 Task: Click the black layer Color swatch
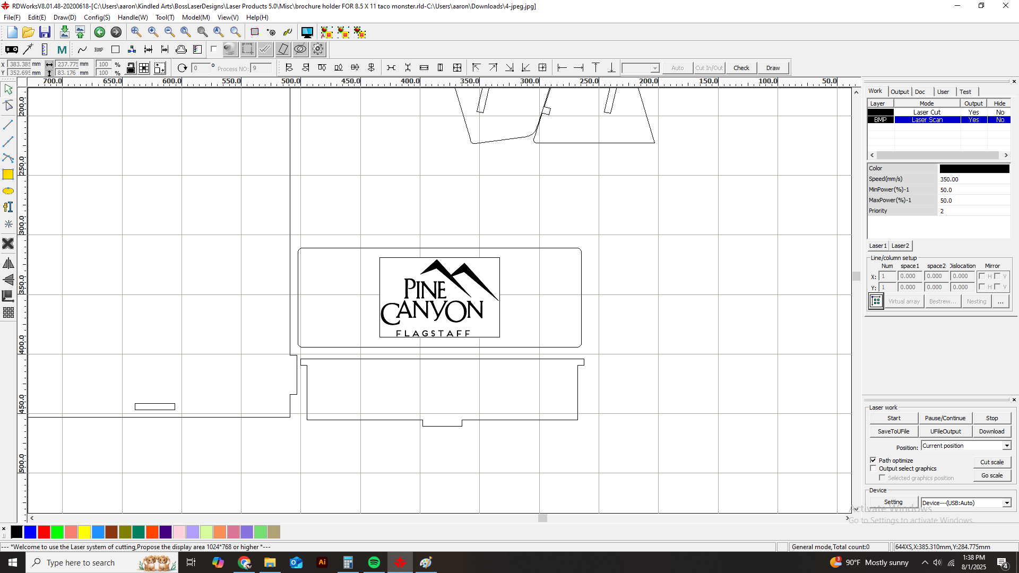tap(974, 169)
